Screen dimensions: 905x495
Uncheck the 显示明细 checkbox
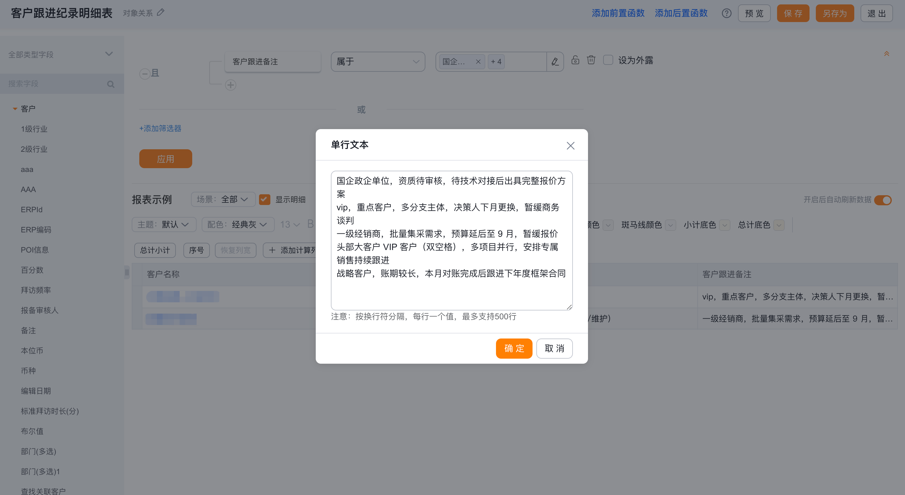click(x=265, y=199)
